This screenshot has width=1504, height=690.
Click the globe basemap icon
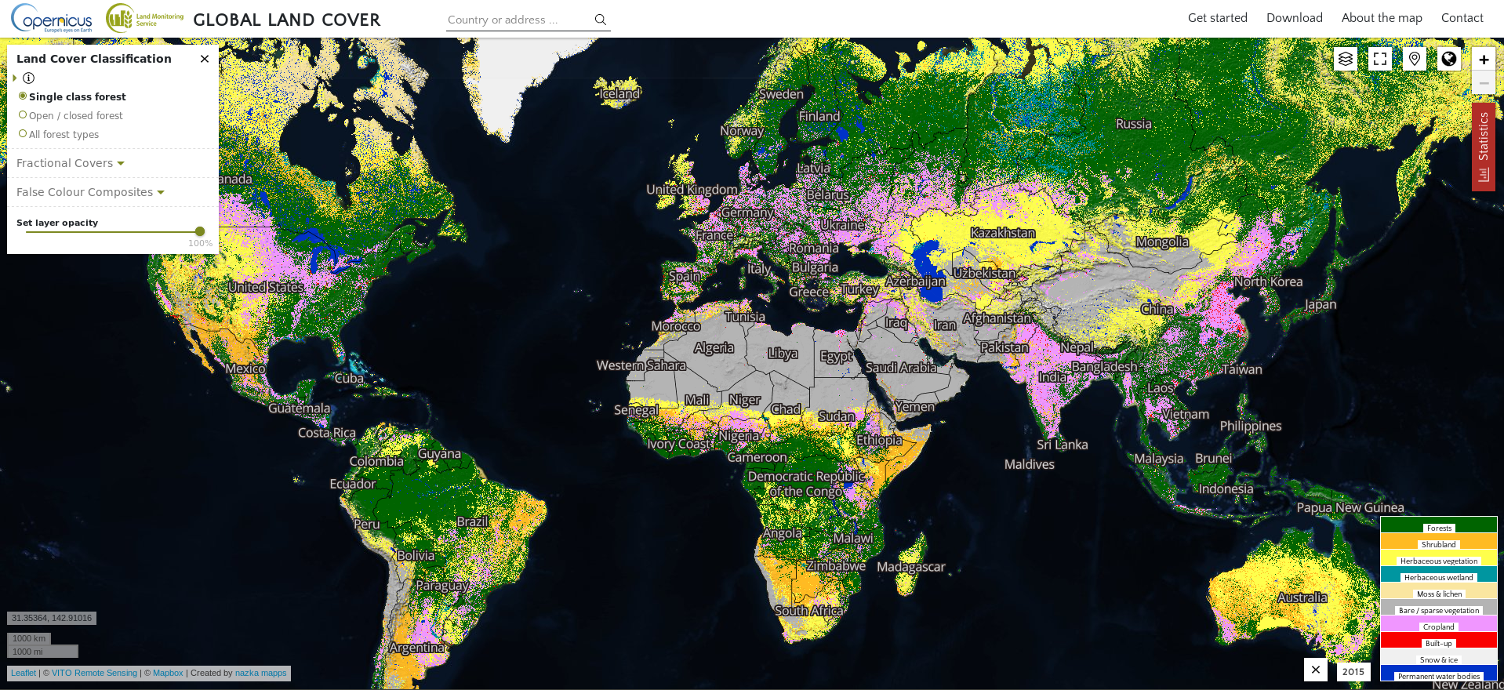[x=1449, y=59]
